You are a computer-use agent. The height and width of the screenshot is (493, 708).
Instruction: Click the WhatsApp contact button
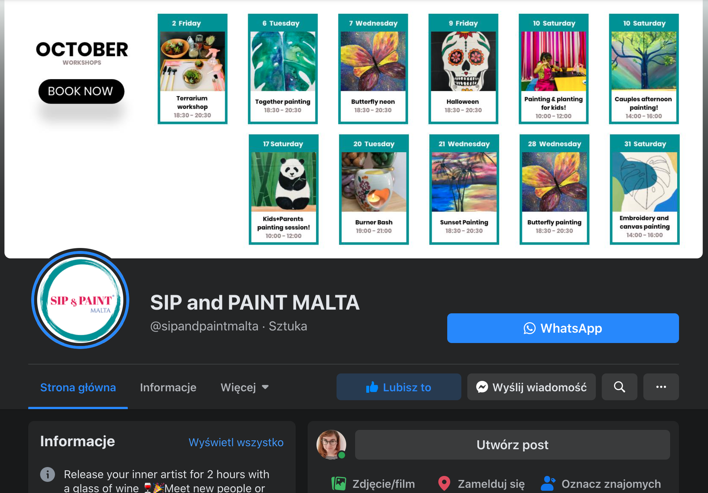563,328
